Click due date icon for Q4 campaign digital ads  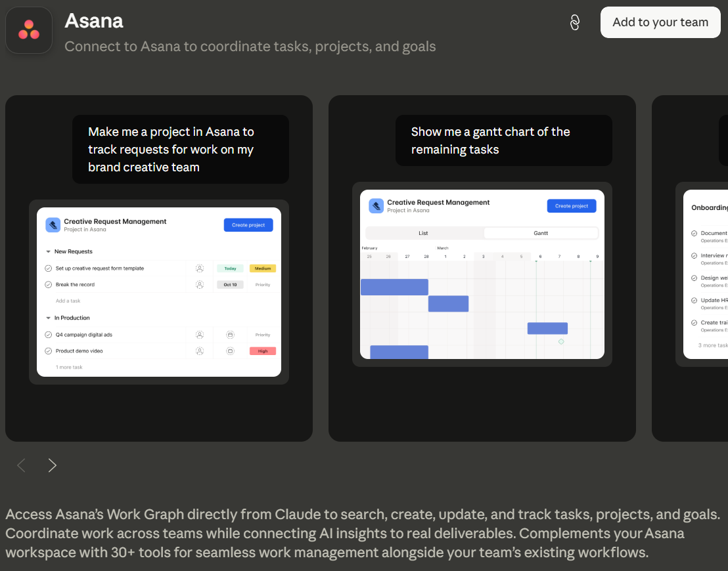click(x=230, y=335)
